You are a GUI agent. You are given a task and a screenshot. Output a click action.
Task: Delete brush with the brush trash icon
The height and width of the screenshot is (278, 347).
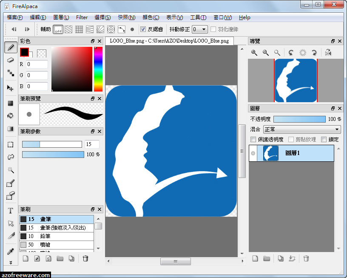[x=85, y=258]
